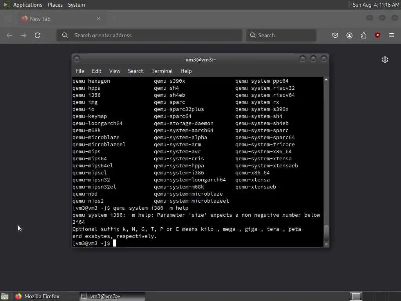Click qemu-nbd in the listing

pyautogui.click(x=85, y=194)
